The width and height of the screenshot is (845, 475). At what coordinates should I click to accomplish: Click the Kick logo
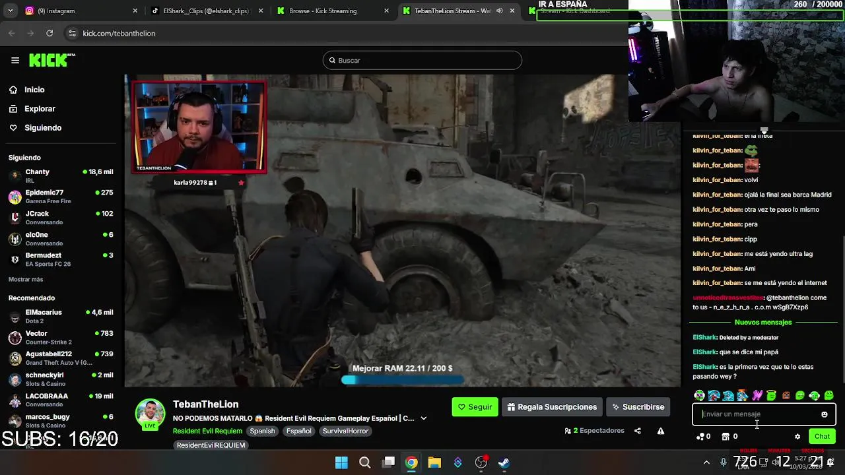click(51, 60)
